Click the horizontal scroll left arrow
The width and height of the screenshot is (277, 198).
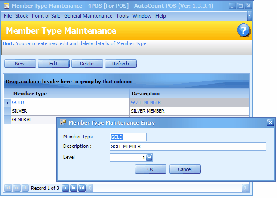[x=90, y=188]
